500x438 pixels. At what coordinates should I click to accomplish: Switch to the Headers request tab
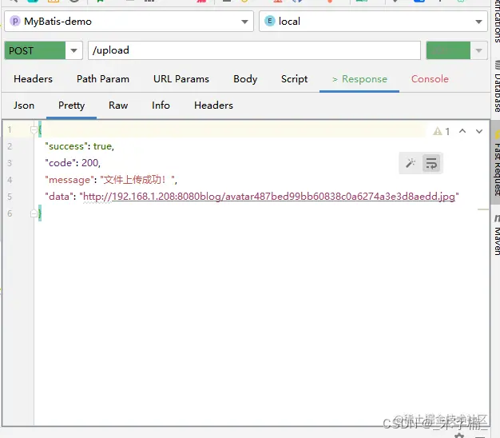[x=34, y=79]
